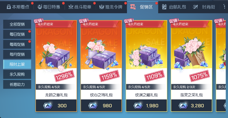Open the 祈愿助力 category
Screen dimensions: 228x118
17,84
